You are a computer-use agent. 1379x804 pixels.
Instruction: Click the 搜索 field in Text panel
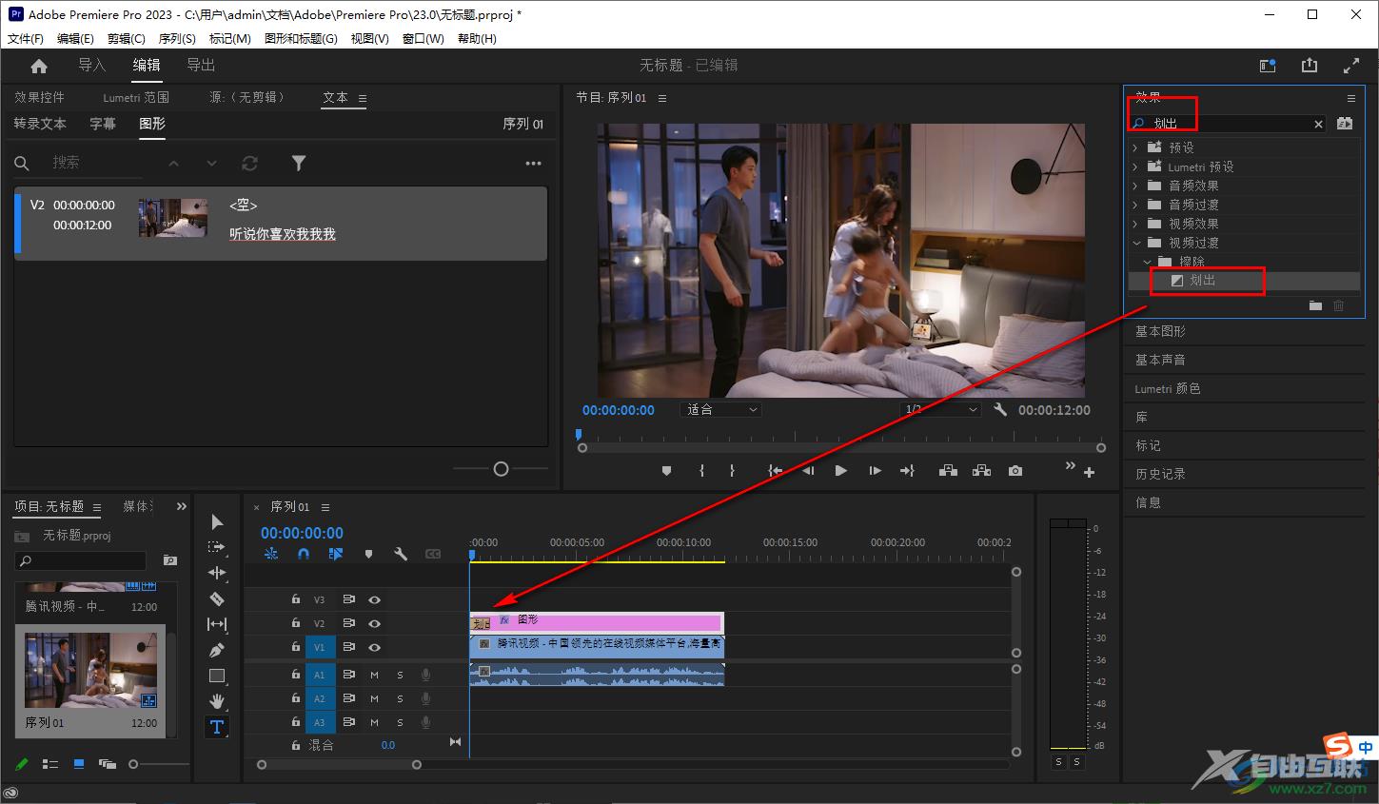(x=95, y=163)
